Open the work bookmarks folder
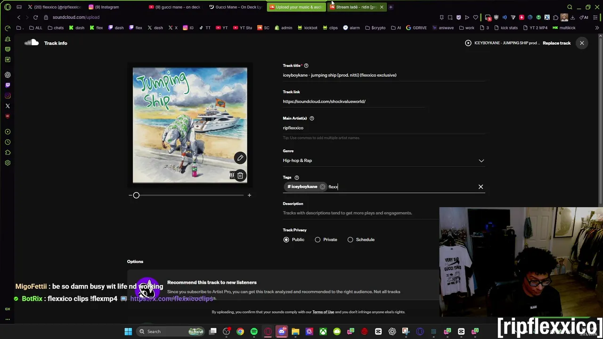The image size is (603, 339). [x=466, y=28]
